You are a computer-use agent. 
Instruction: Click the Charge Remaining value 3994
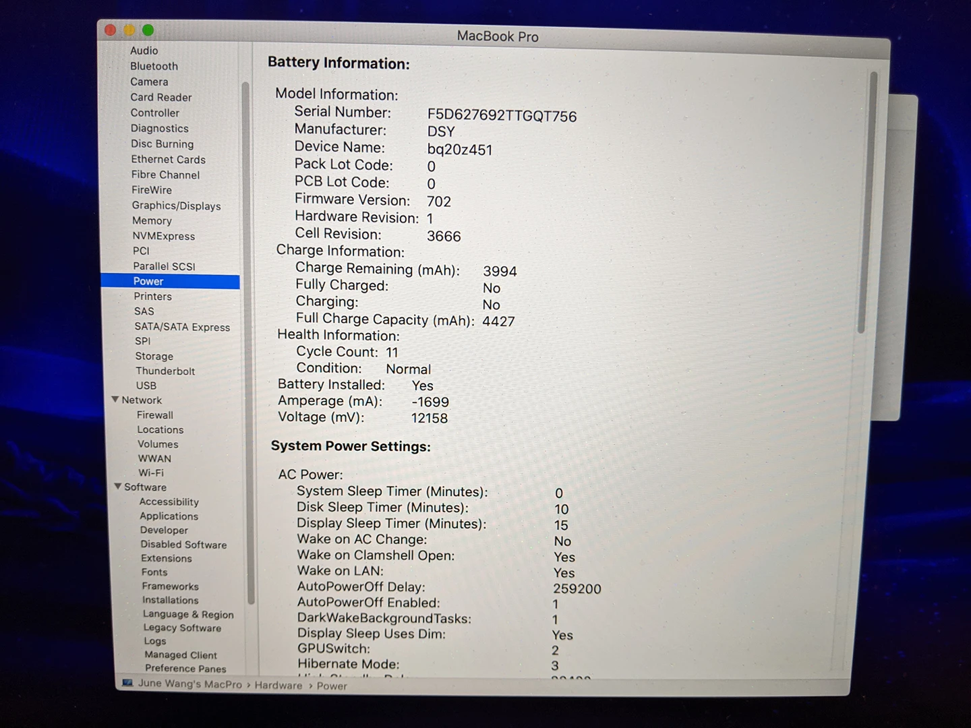[500, 271]
